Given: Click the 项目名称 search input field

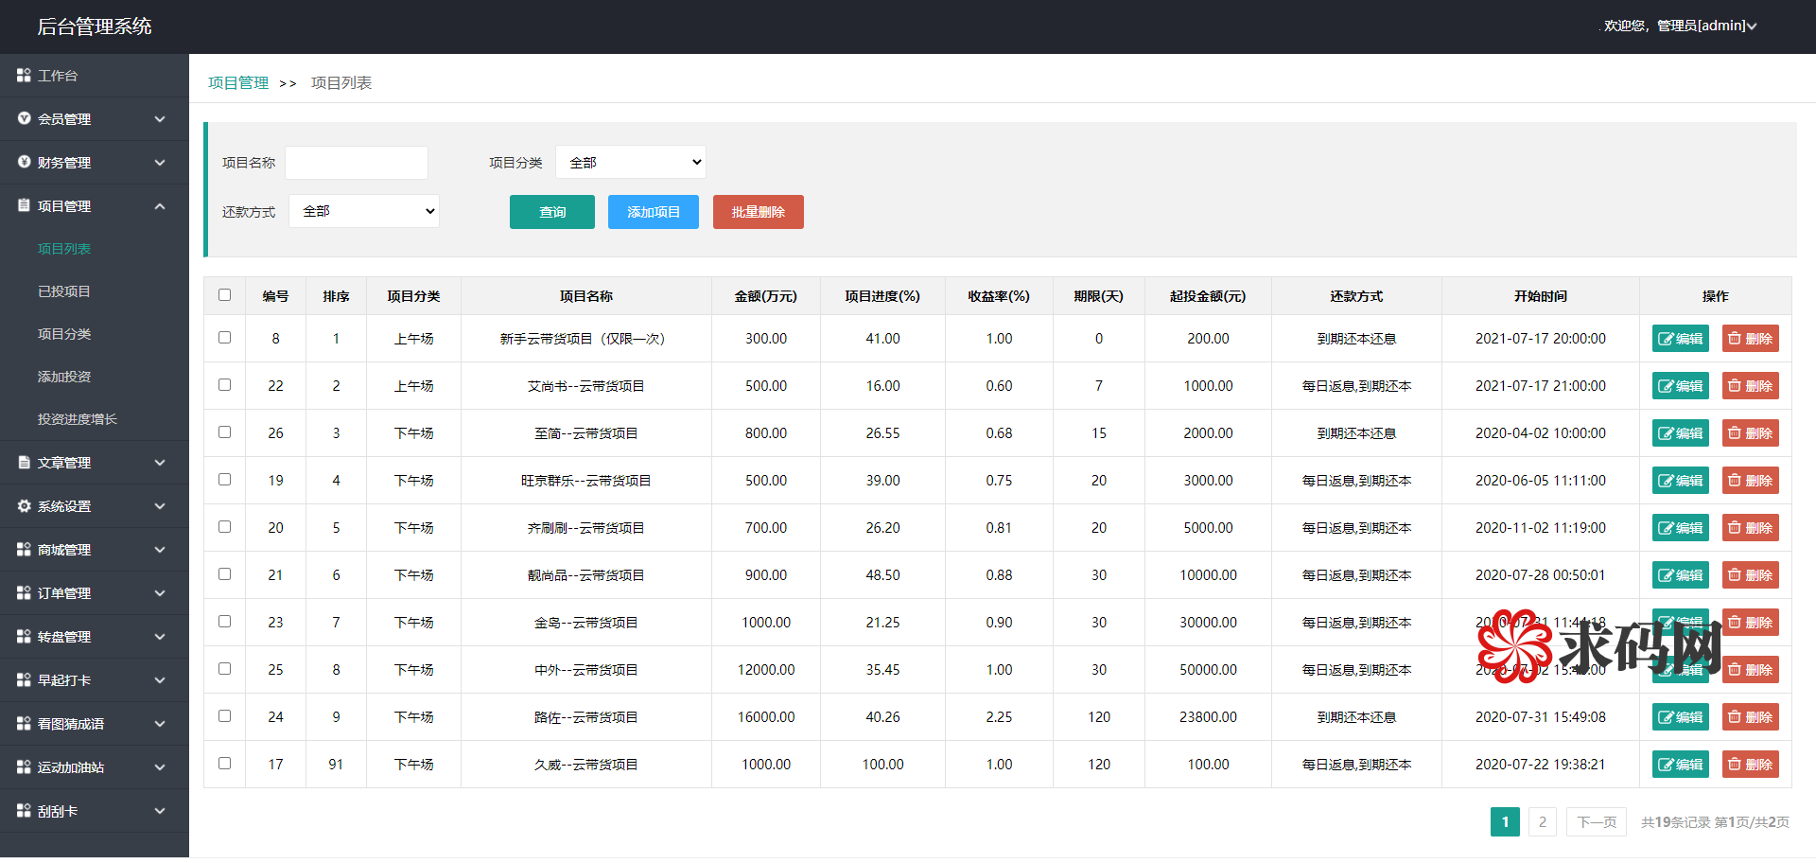Looking at the screenshot, I should tap(357, 163).
